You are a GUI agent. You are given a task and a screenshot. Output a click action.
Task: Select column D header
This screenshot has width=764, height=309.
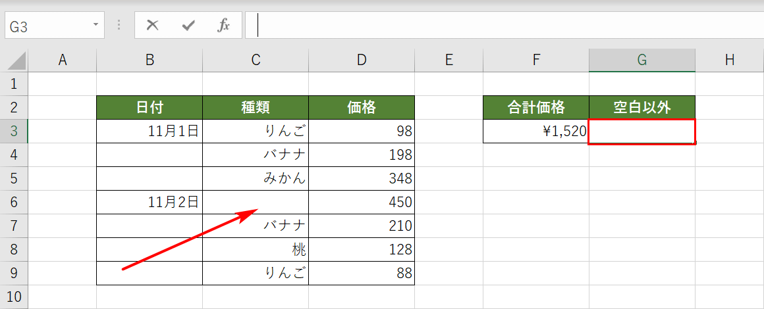362,60
